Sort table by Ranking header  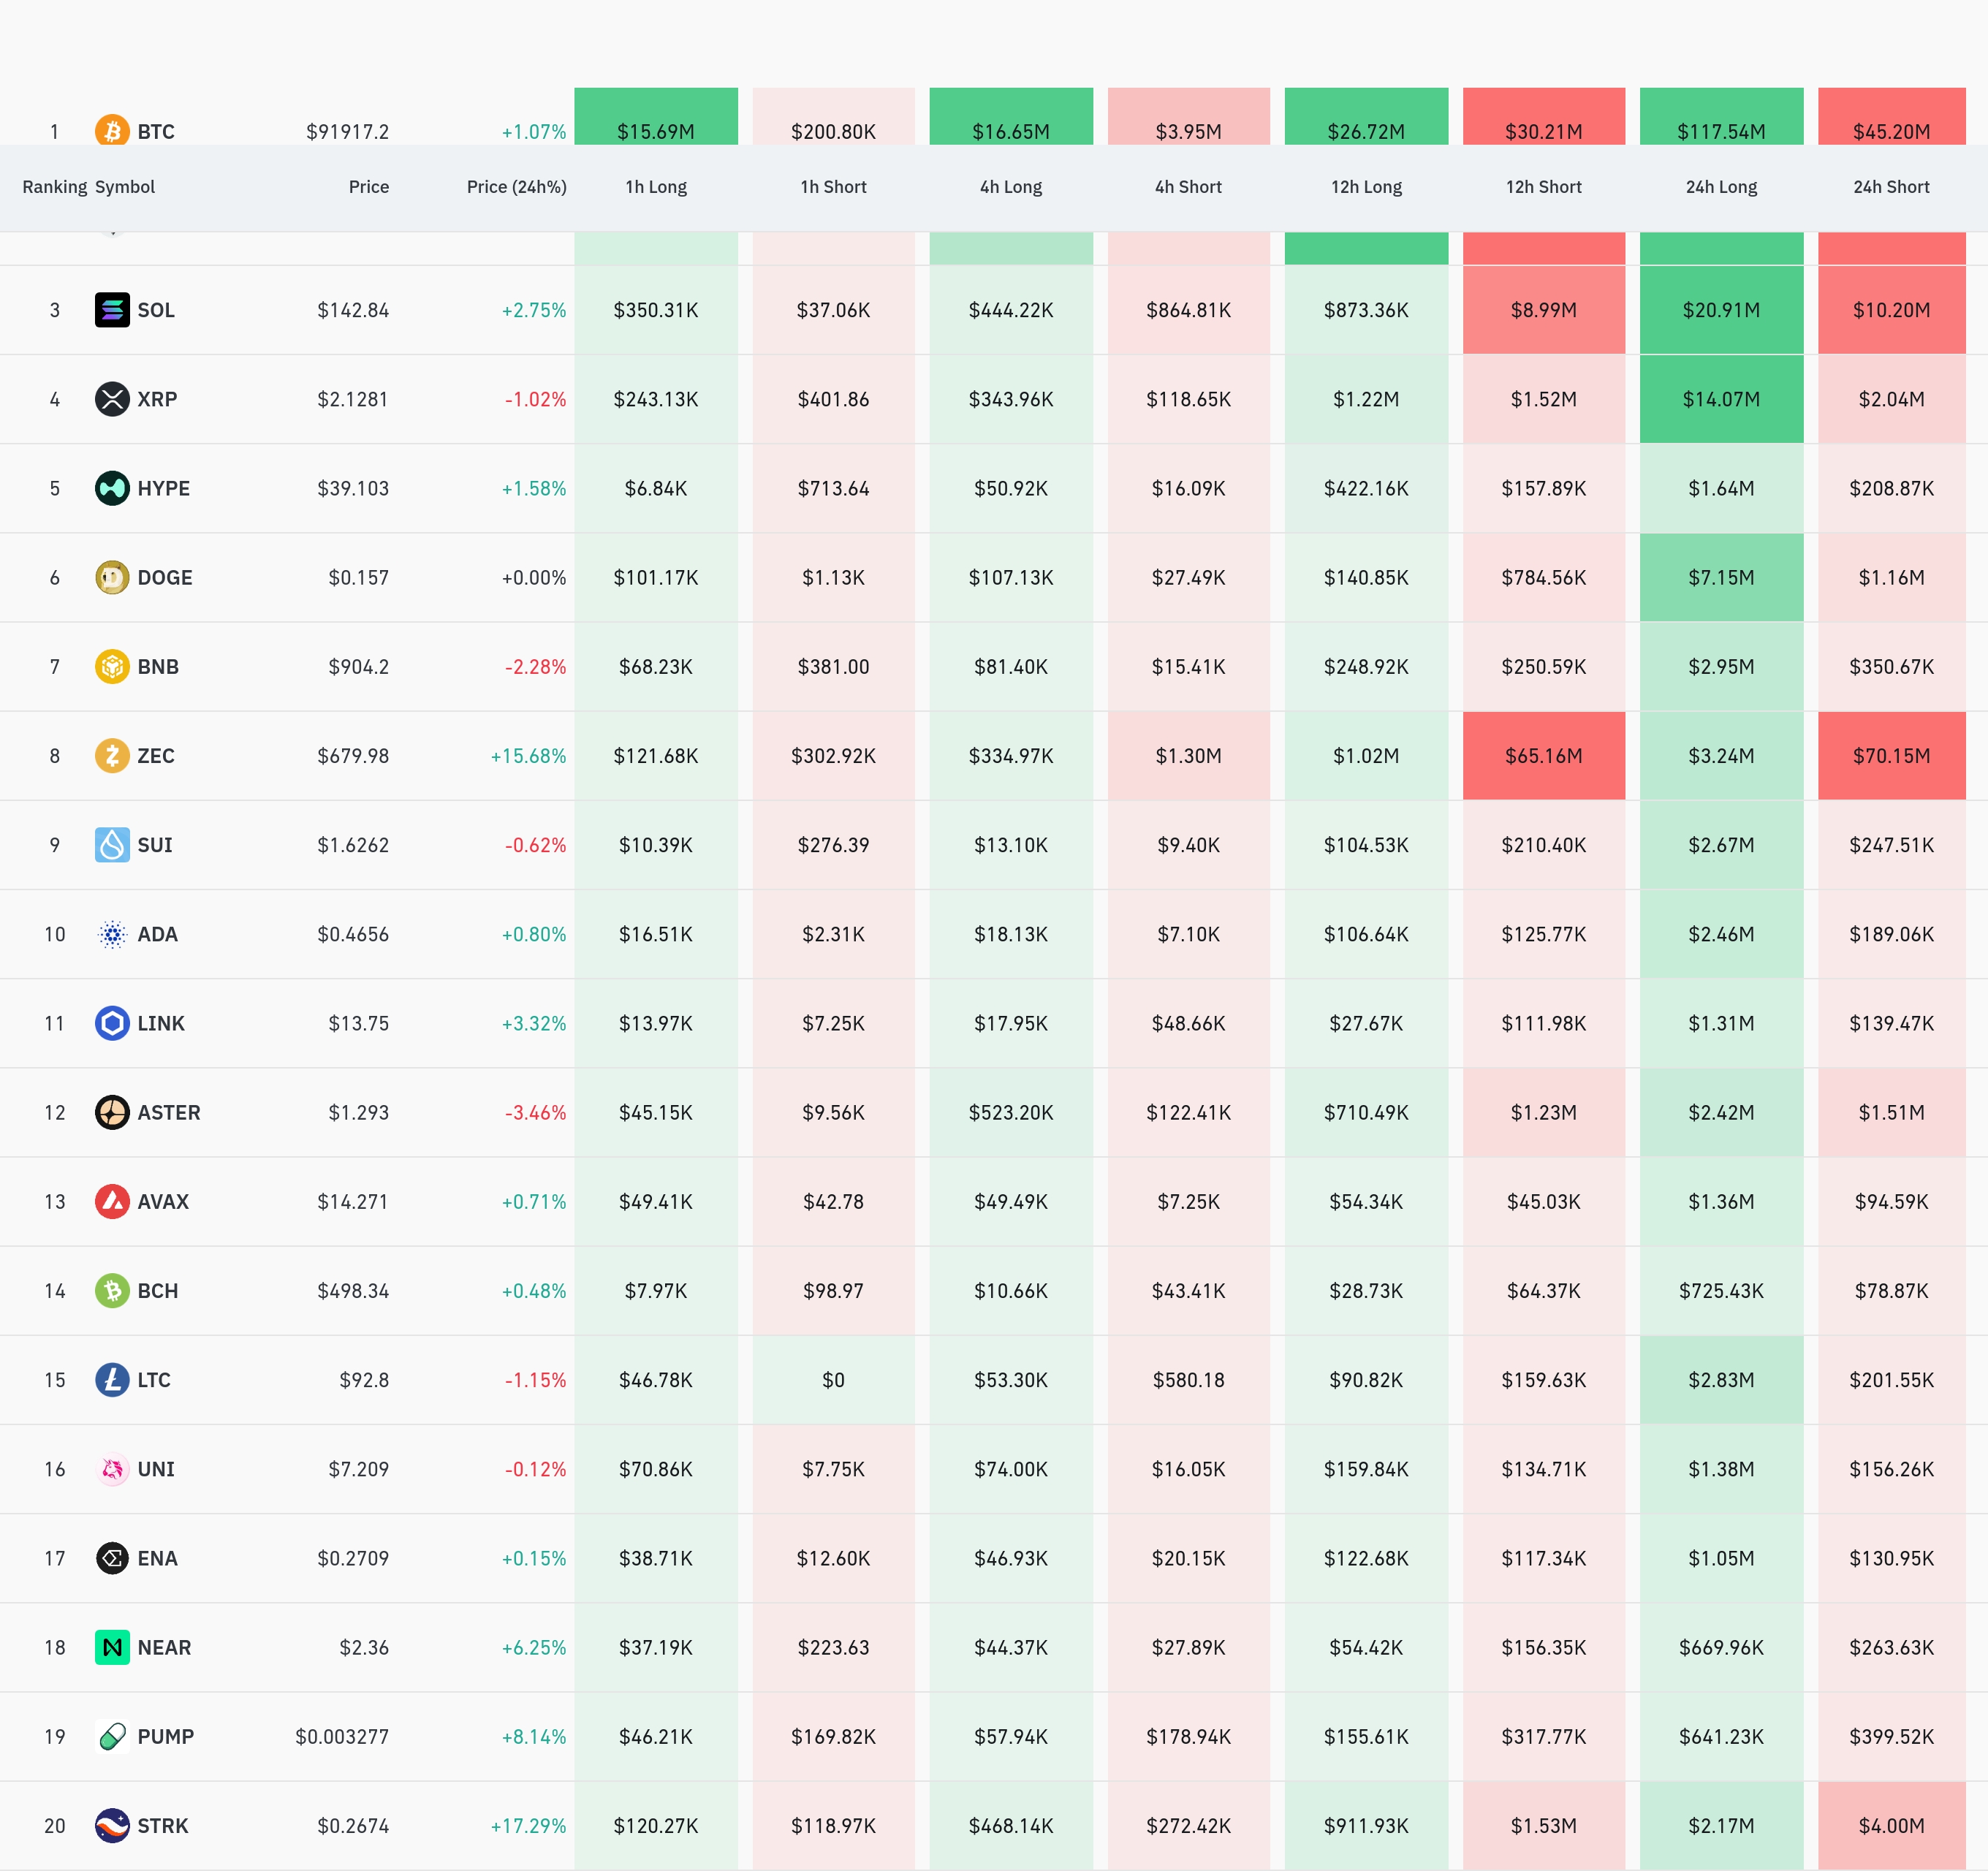54,187
